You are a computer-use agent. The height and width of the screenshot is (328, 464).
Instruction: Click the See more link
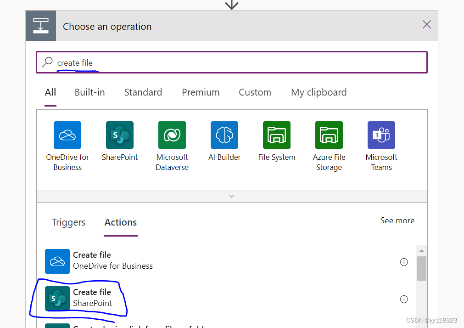tap(397, 221)
